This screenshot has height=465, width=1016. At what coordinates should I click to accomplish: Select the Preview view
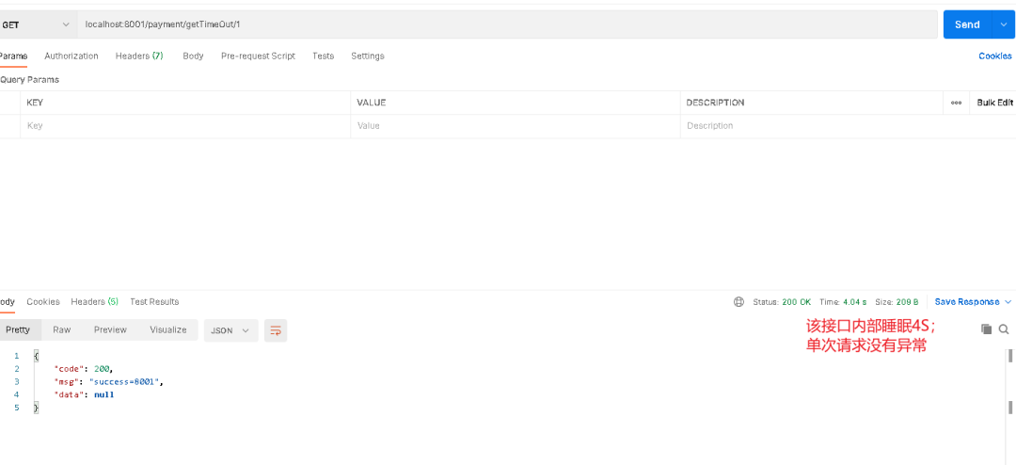(x=110, y=329)
